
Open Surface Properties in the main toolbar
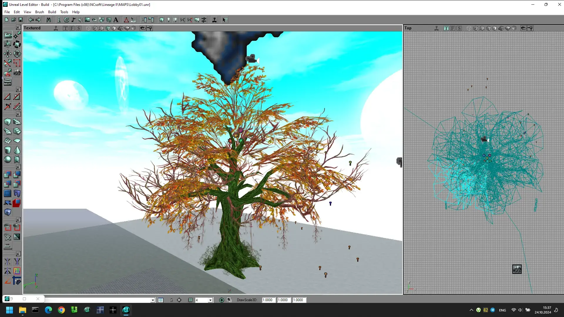[x=151, y=20]
